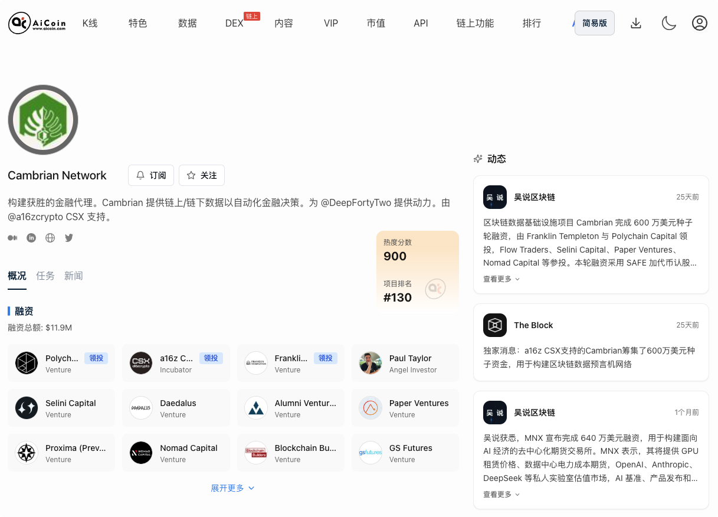Open Cambrian Network LinkedIn icon link
718x517 pixels.
(x=31, y=238)
